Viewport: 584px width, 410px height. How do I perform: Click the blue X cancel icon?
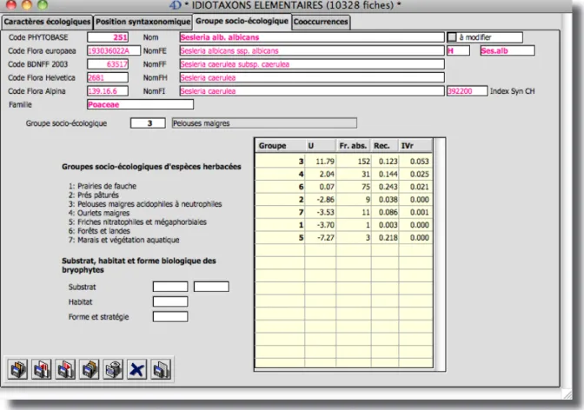coord(136,369)
